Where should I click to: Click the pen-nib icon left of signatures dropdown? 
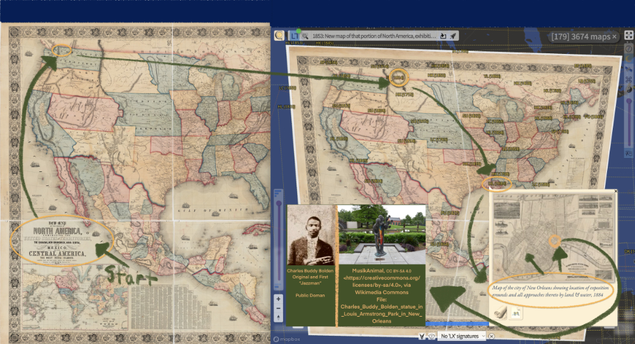click(422, 336)
